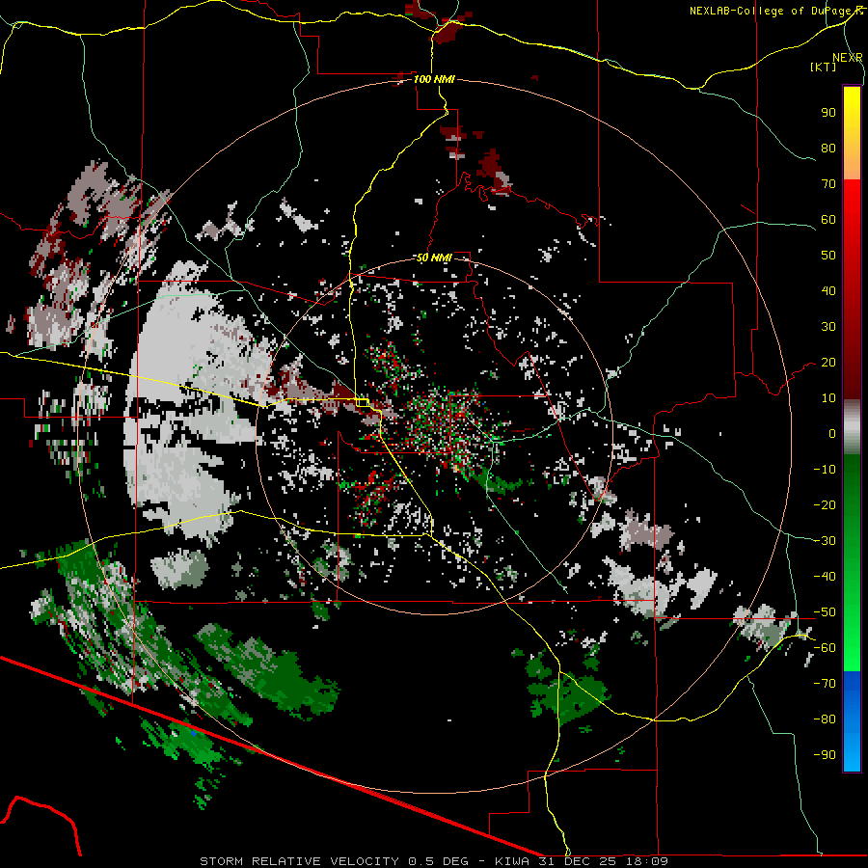The width and height of the screenshot is (868, 868).
Task: Click the 80 value on velocity scale
Action: click(828, 149)
